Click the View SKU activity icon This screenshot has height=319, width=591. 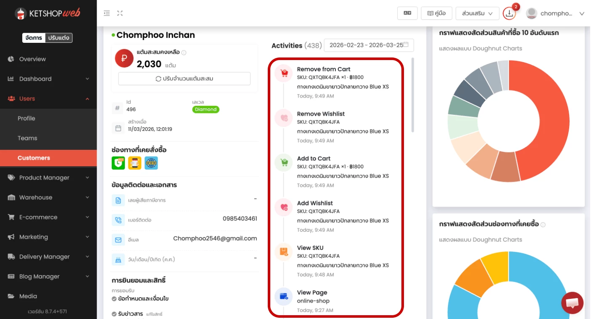point(284,252)
